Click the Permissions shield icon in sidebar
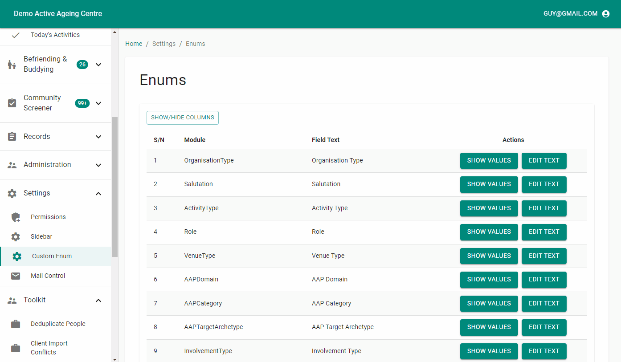This screenshot has height=362, width=621. tap(16, 217)
